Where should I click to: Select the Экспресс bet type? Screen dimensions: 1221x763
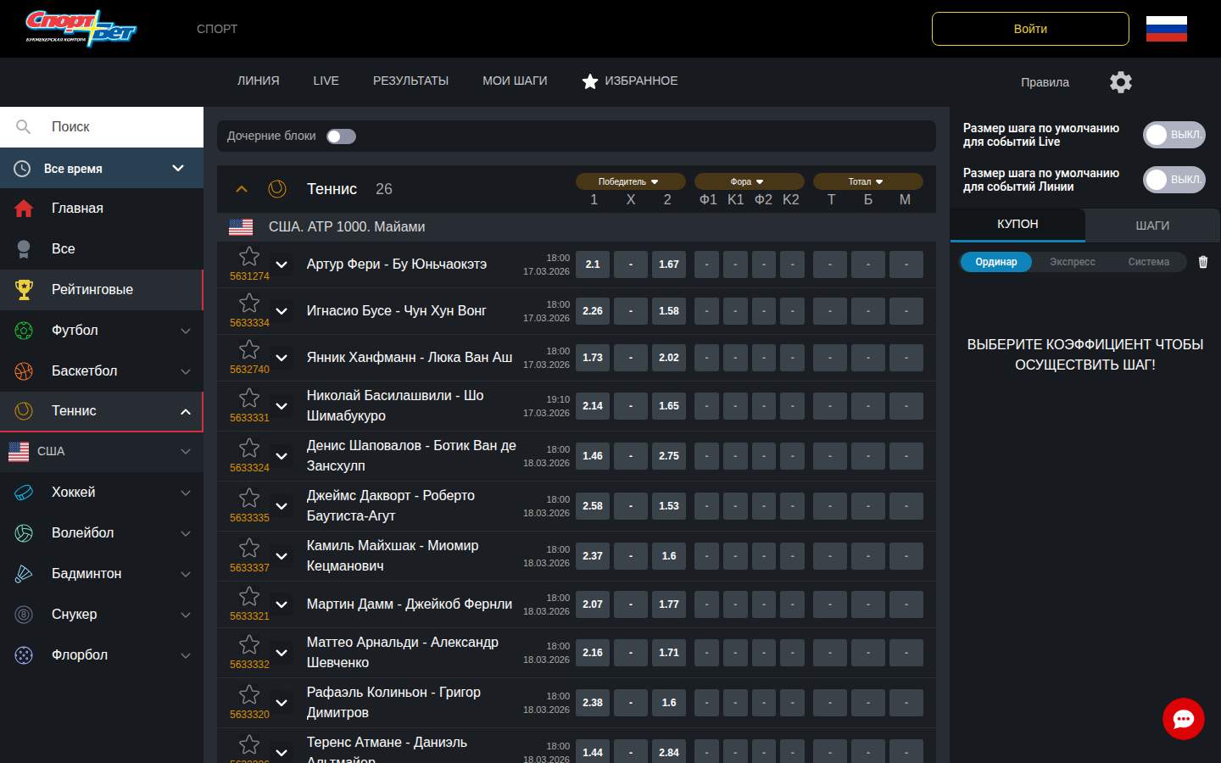(x=1072, y=262)
